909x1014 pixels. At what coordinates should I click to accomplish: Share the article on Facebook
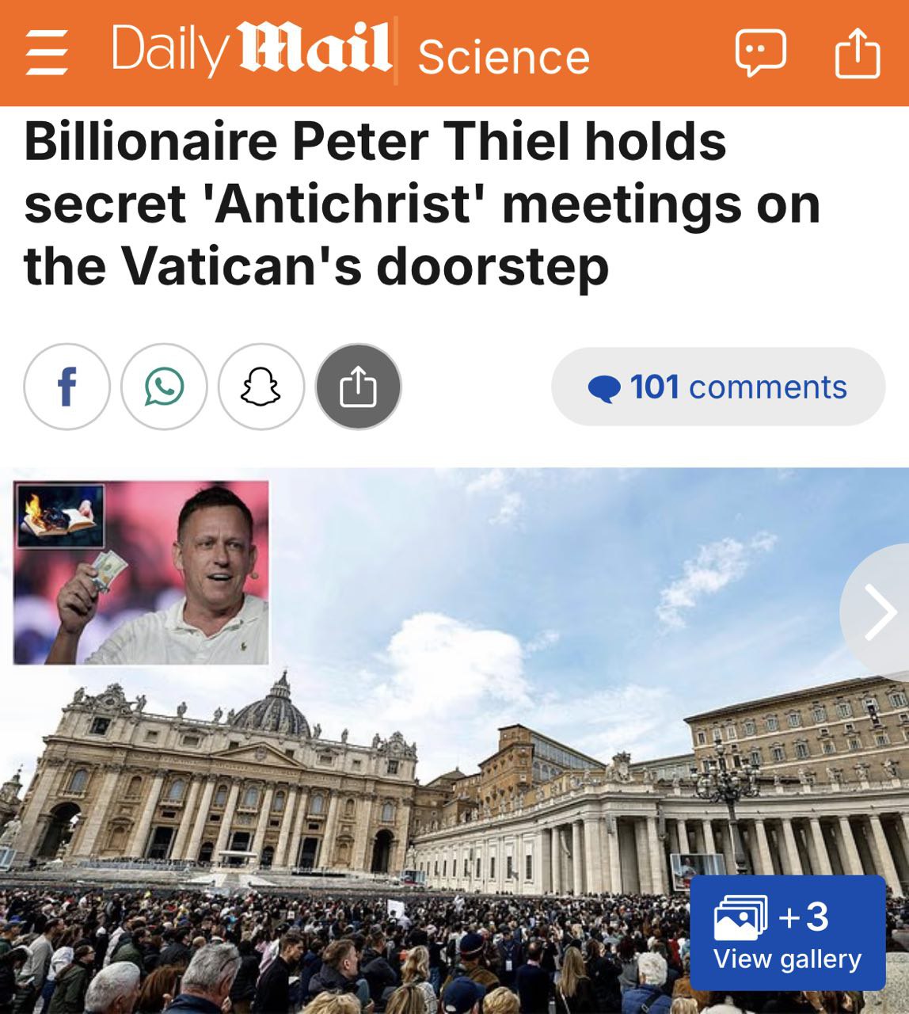click(67, 387)
